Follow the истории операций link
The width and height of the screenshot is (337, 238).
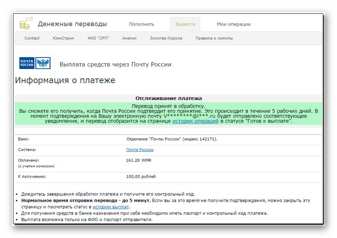195,121
